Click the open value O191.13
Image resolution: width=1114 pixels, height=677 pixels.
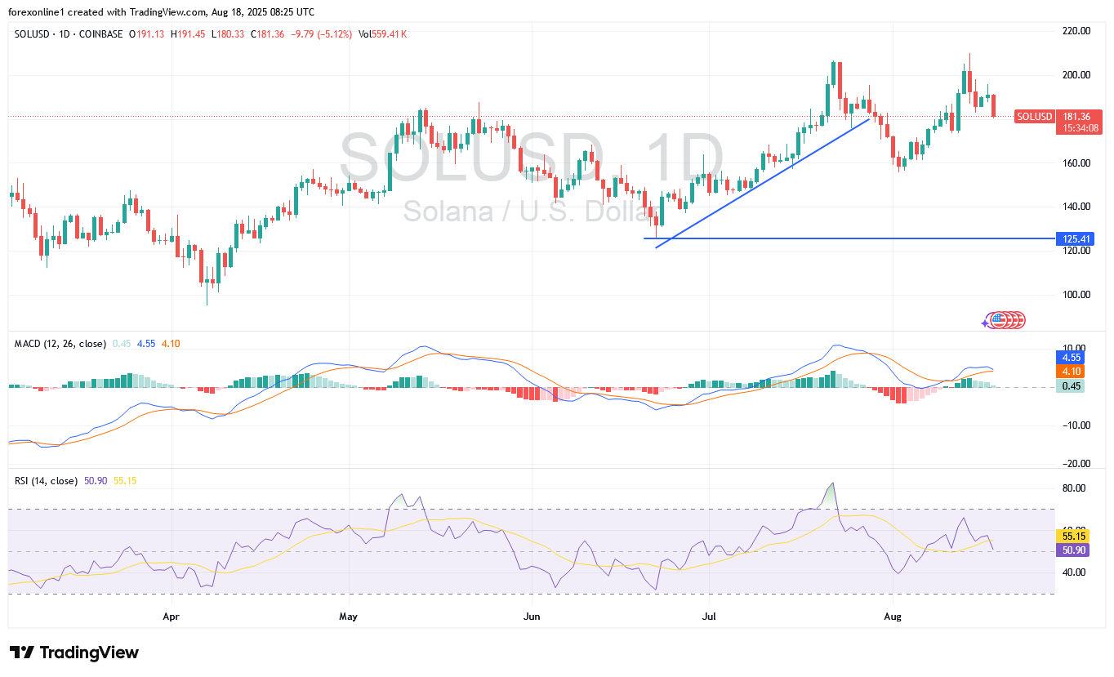(148, 34)
